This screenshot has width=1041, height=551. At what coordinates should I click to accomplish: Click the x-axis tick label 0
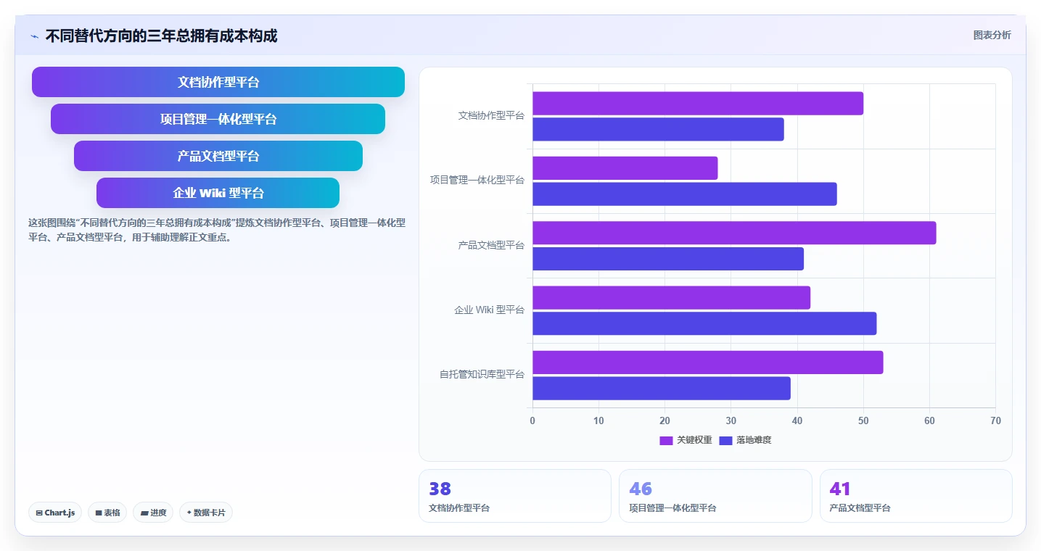532,421
